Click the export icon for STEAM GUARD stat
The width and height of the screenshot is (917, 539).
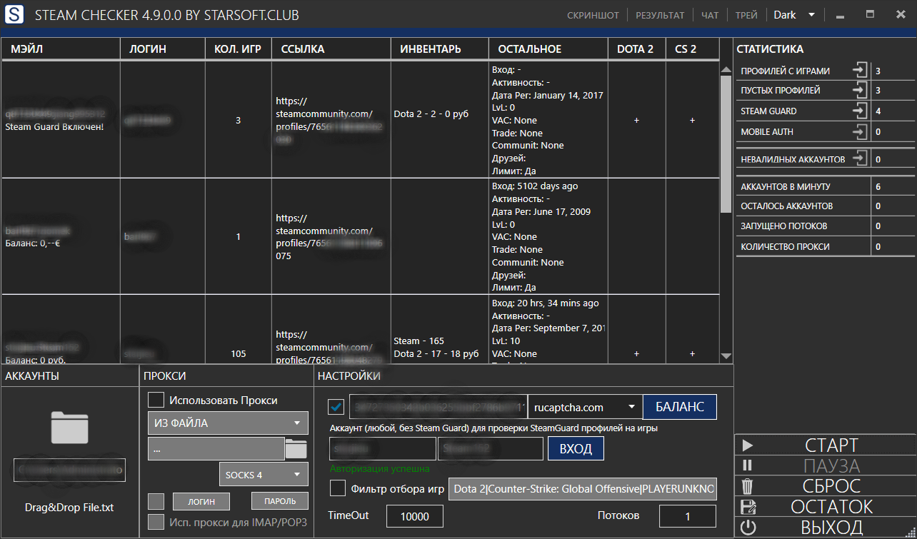pos(860,111)
